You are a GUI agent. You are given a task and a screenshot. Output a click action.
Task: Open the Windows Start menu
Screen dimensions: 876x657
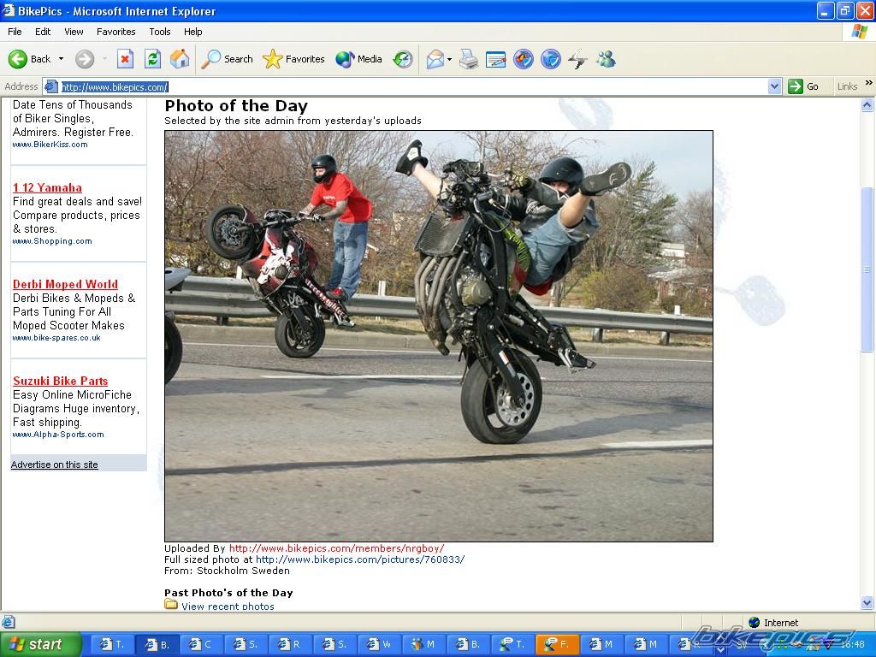click(x=40, y=644)
